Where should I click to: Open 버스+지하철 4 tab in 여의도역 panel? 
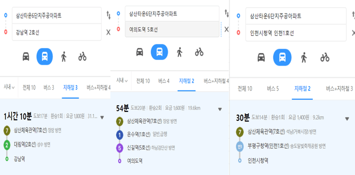coord(216,81)
